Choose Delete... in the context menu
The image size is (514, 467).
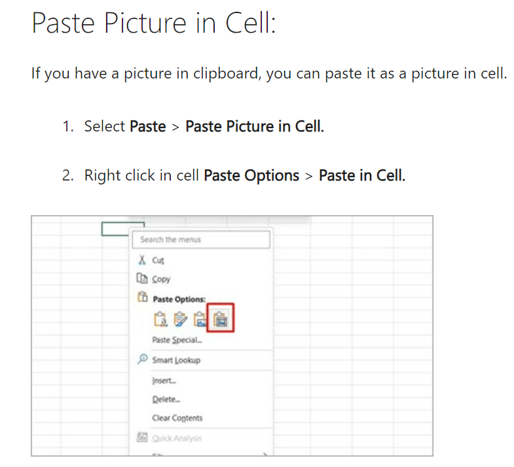pos(166,399)
